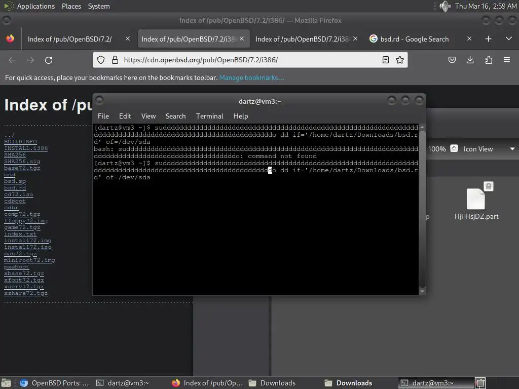
Task: Switch to OpenBSD Ports taskbar window
Action: [x=54, y=383]
